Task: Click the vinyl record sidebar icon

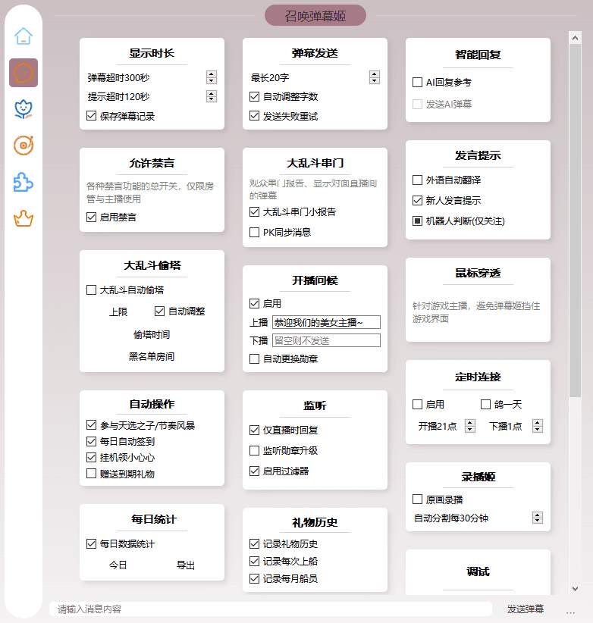Action: (24, 146)
